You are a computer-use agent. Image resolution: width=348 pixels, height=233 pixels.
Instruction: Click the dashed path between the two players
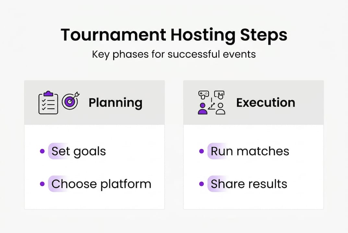point(211,105)
